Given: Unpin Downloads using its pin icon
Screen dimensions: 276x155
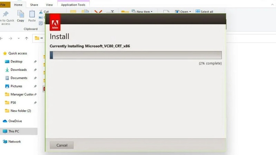Looking at the screenshot, I should 35,70.
